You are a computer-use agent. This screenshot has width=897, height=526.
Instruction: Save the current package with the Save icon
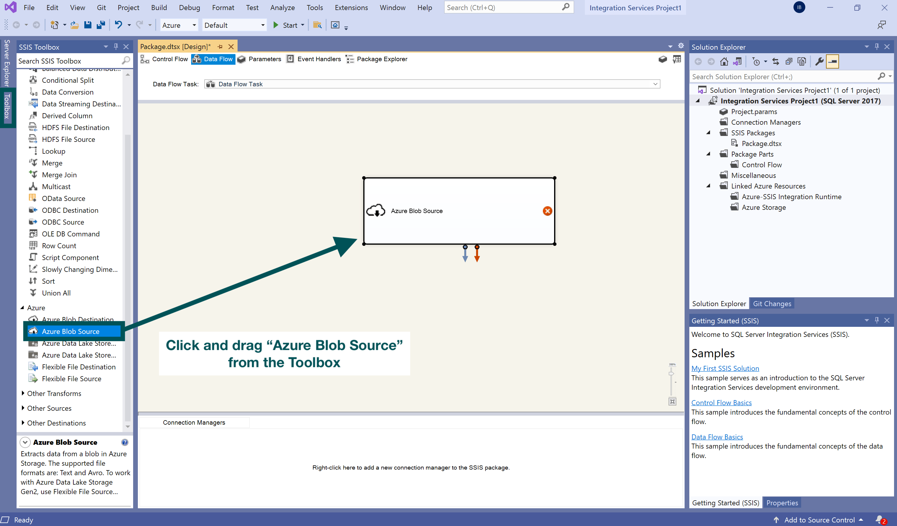pyautogui.click(x=88, y=25)
